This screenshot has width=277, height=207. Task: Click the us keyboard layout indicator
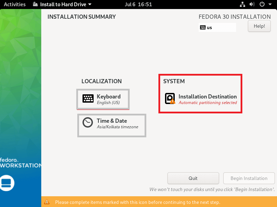click(217, 27)
